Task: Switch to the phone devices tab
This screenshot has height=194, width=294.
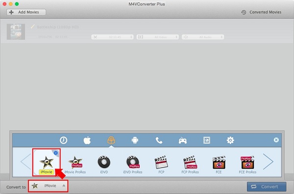Action: 159,140
